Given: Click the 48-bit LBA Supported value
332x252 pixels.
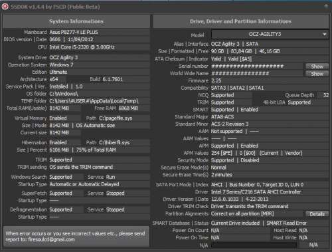Looking at the screenshot, I should coord(299,102).
